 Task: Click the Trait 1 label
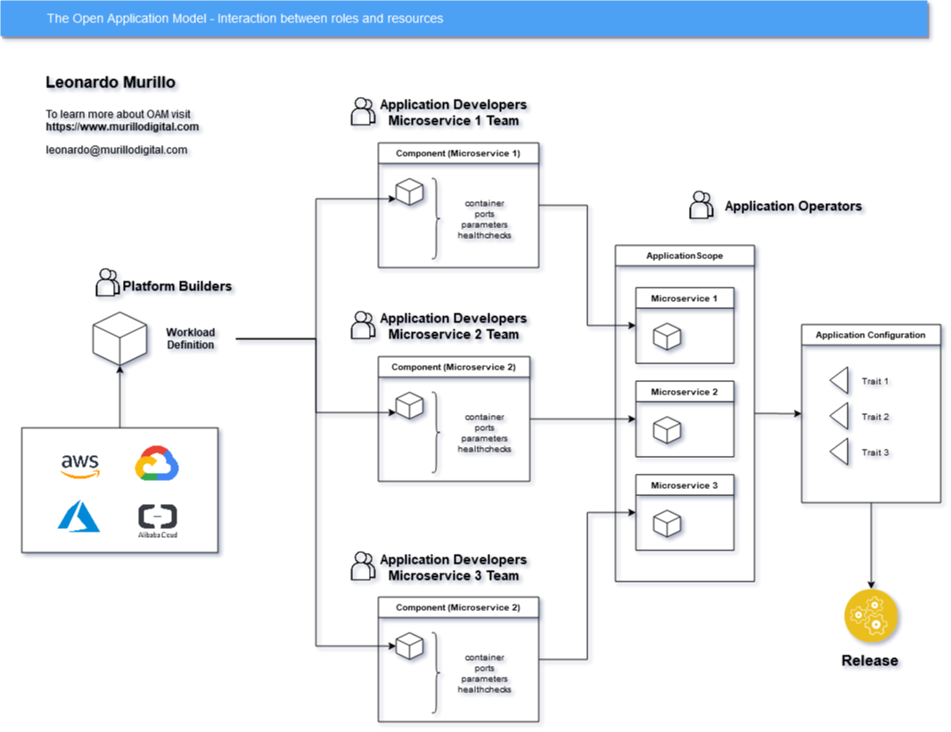[875, 381]
